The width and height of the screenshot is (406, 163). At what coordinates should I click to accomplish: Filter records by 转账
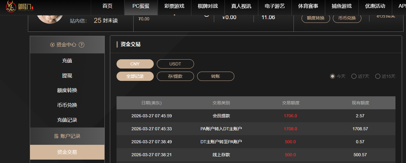coord(216,76)
